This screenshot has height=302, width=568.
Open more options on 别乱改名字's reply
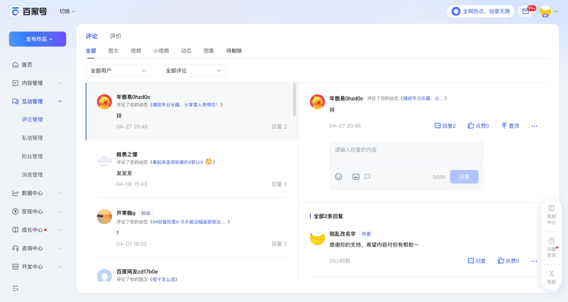pos(534,261)
